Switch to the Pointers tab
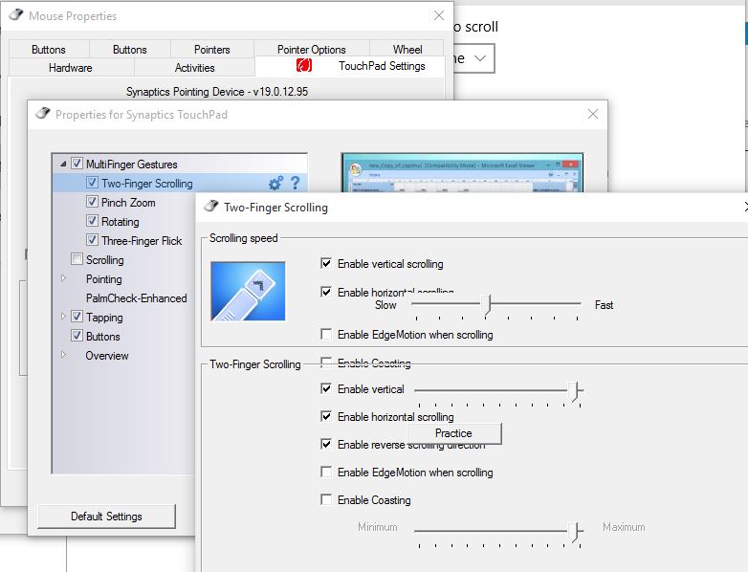Screen dimensions: 748x572 pos(211,50)
